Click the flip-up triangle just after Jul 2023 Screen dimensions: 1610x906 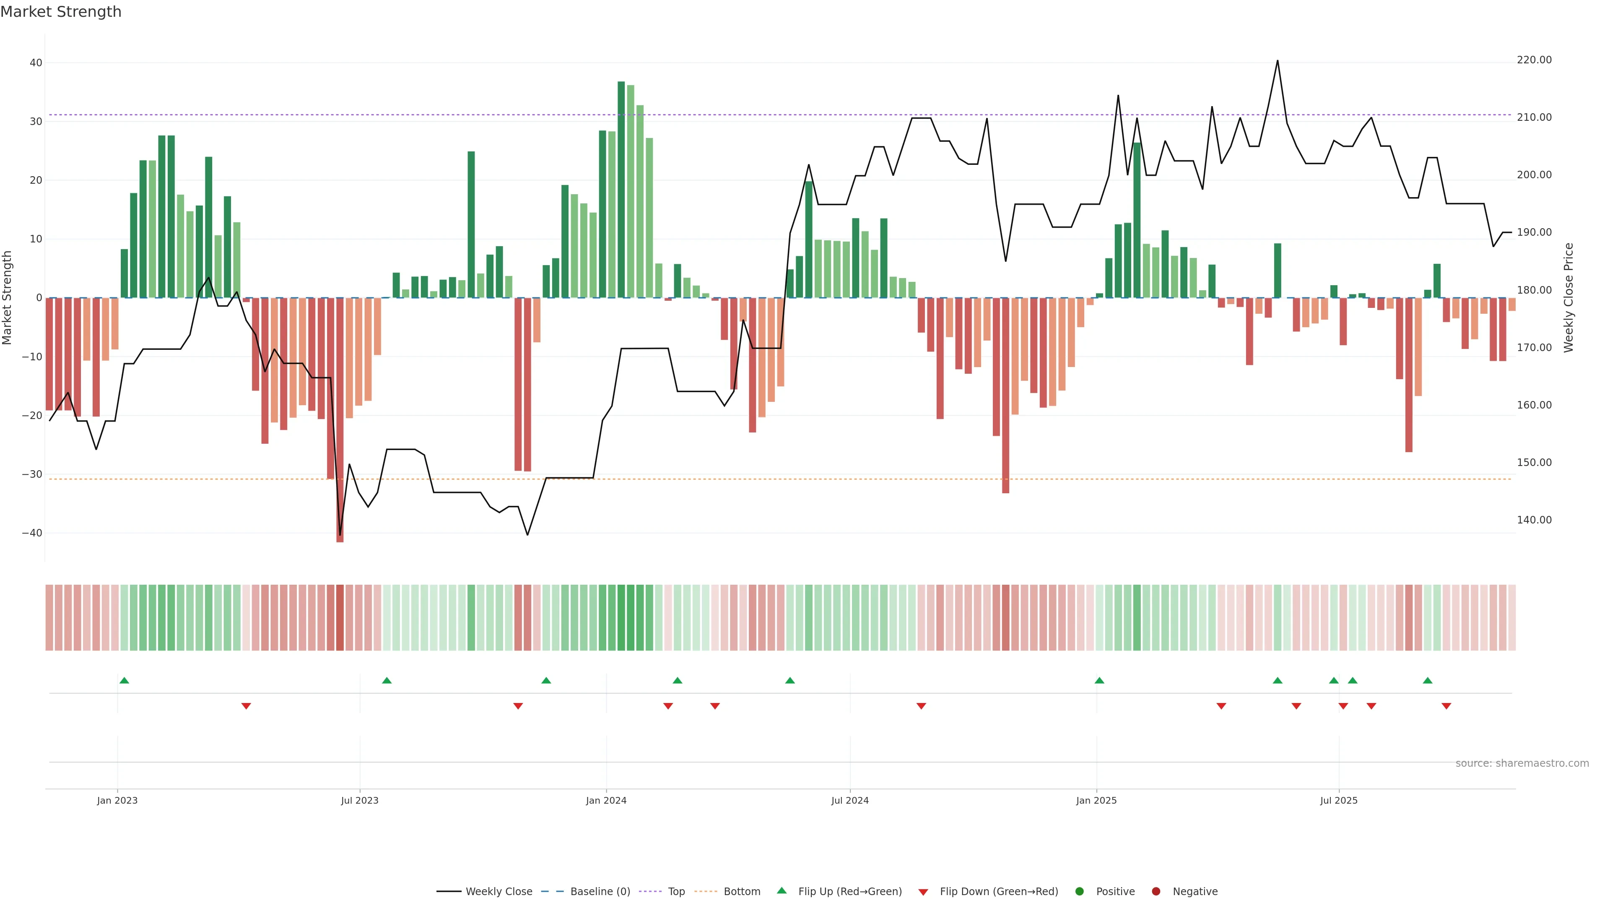coord(387,680)
